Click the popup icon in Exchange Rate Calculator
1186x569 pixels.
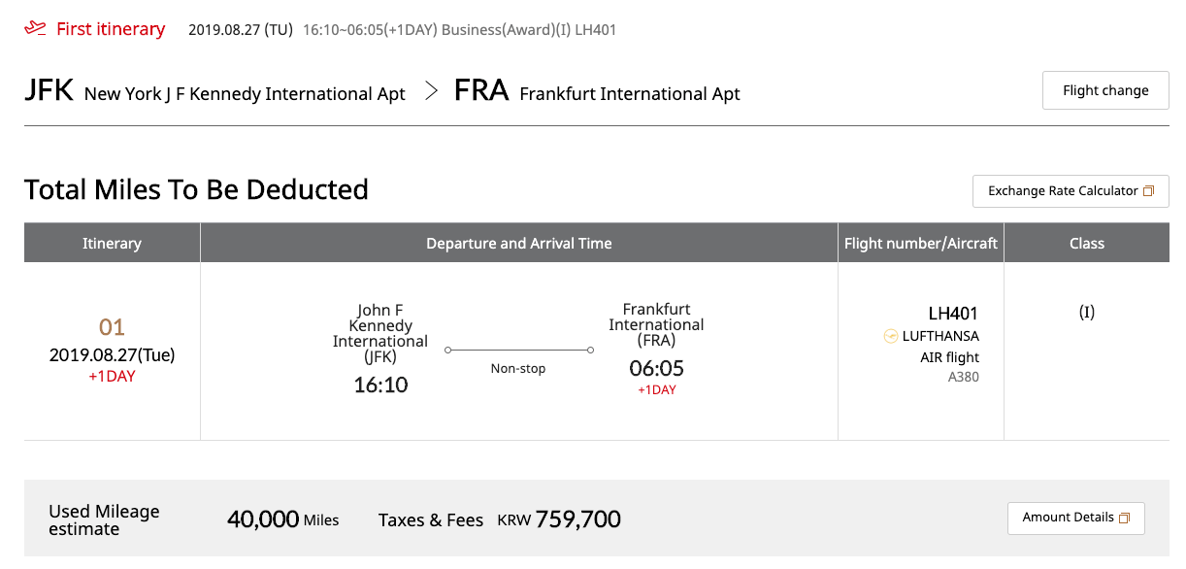tap(1149, 191)
